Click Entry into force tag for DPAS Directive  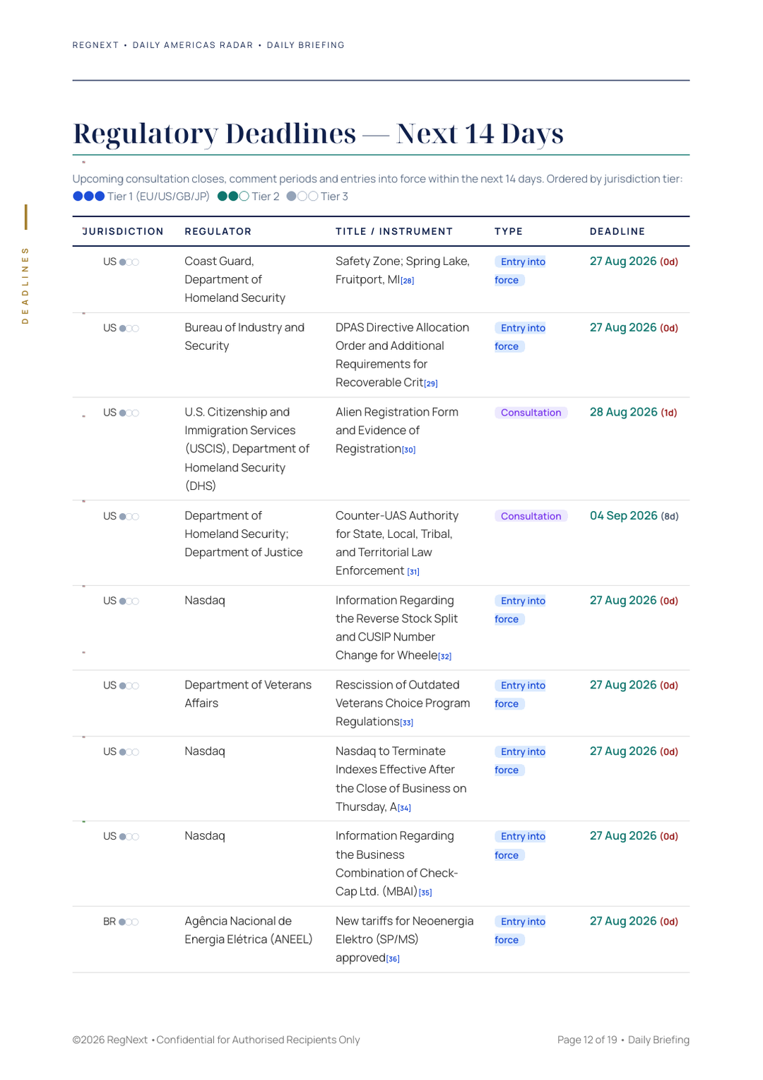pyautogui.click(x=520, y=337)
